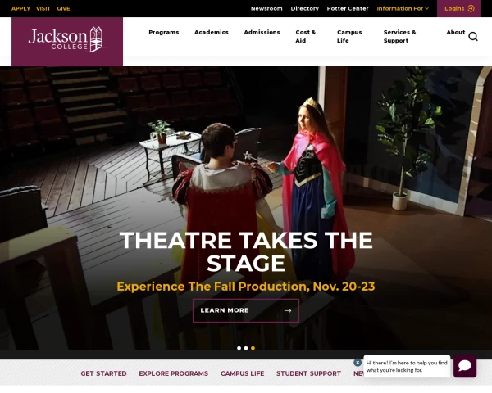Open the chat assistant bubble icon
Image resolution: width=492 pixels, height=393 pixels.
point(465,366)
